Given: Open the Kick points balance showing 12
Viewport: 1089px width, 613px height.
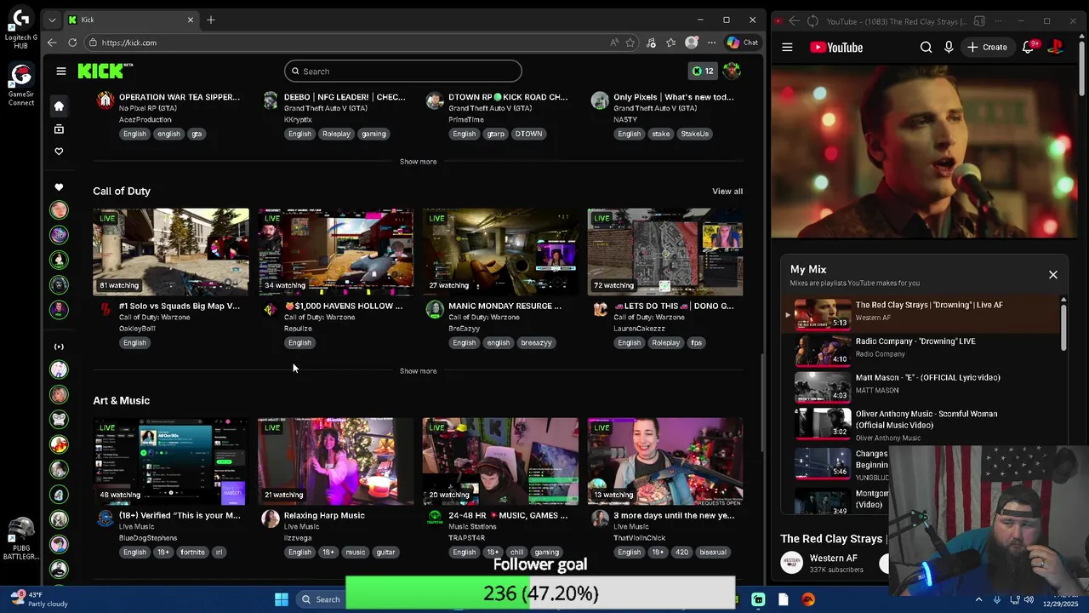Looking at the screenshot, I should pyautogui.click(x=703, y=71).
